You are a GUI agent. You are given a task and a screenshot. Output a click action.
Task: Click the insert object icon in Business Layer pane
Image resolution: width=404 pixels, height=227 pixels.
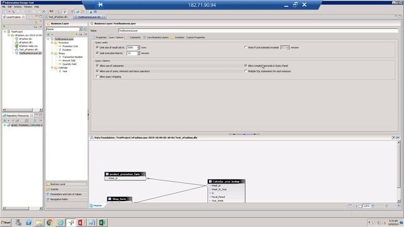point(49,35)
